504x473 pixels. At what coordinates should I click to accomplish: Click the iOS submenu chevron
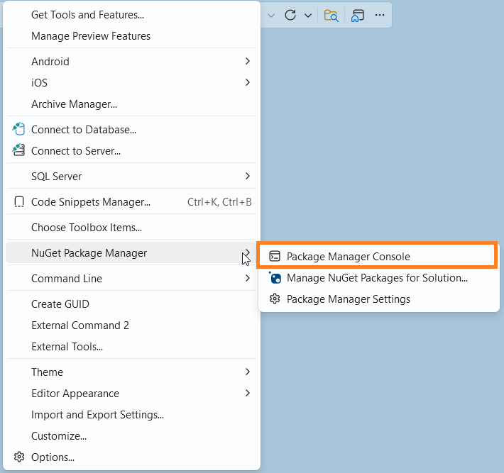248,82
